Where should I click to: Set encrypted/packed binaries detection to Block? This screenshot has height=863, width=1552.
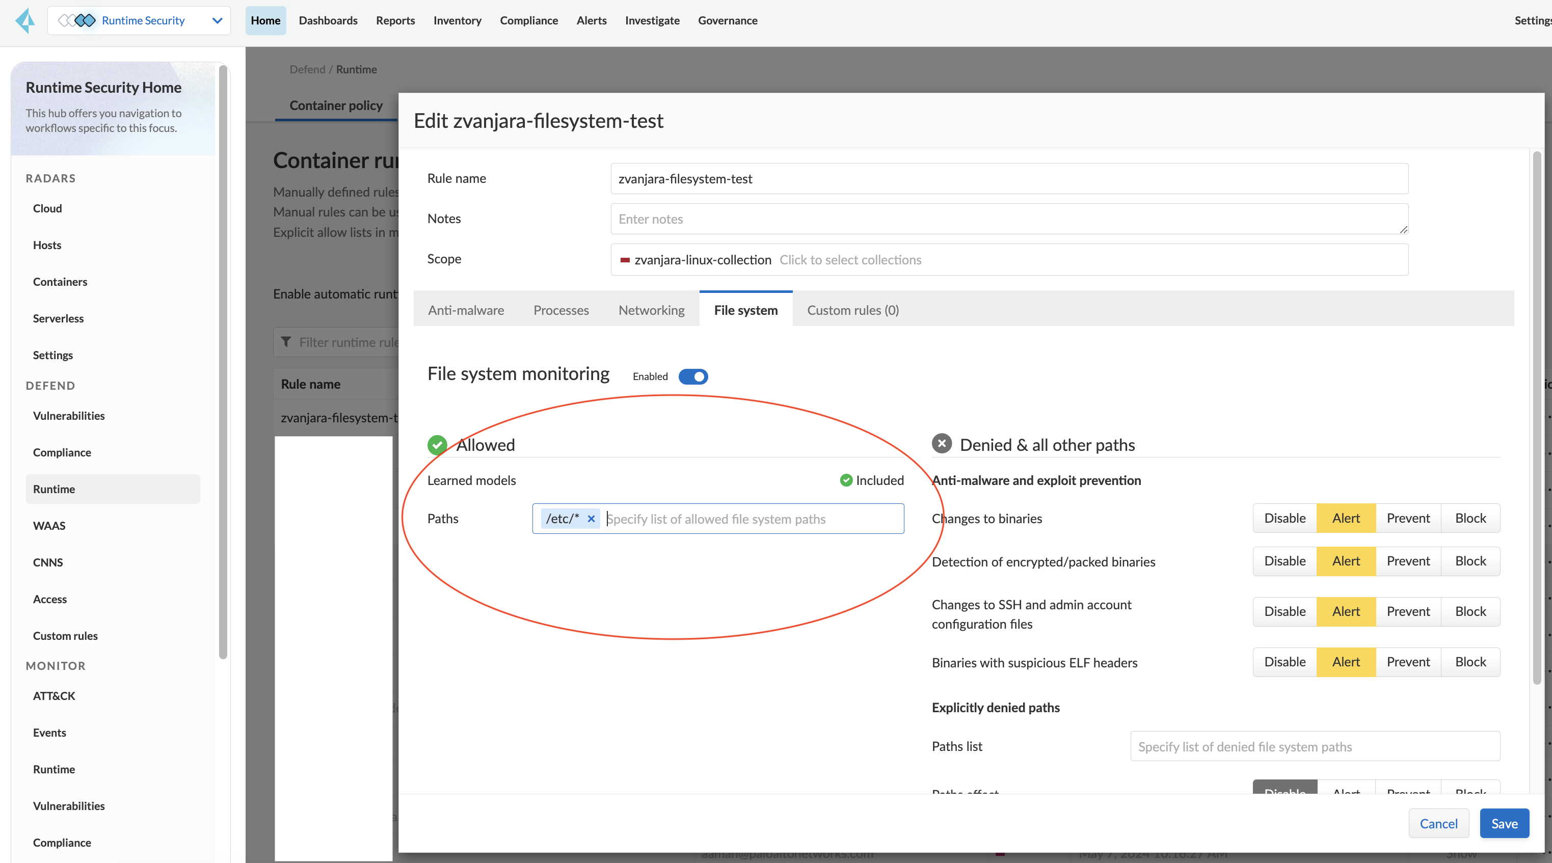pos(1470,561)
